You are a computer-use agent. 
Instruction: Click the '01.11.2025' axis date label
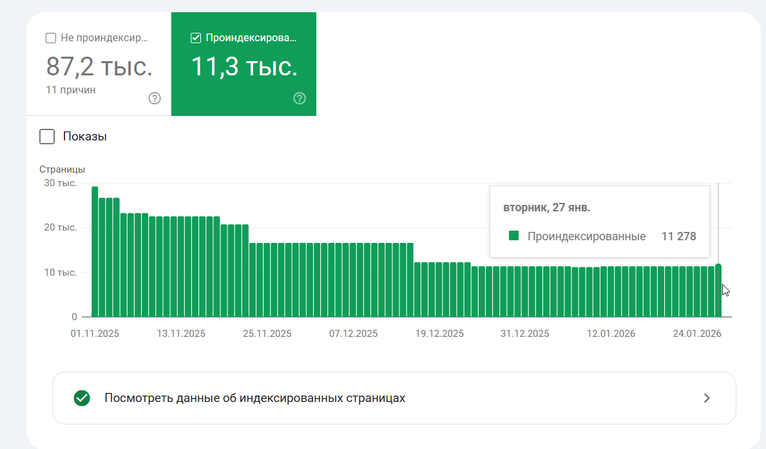95,334
